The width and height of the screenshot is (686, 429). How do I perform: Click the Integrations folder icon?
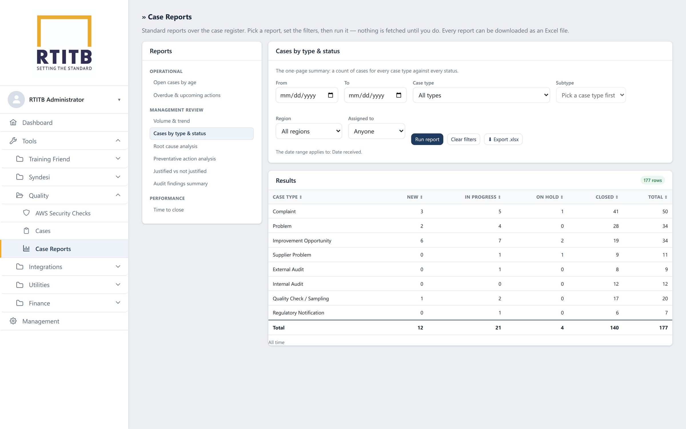(x=20, y=267)
